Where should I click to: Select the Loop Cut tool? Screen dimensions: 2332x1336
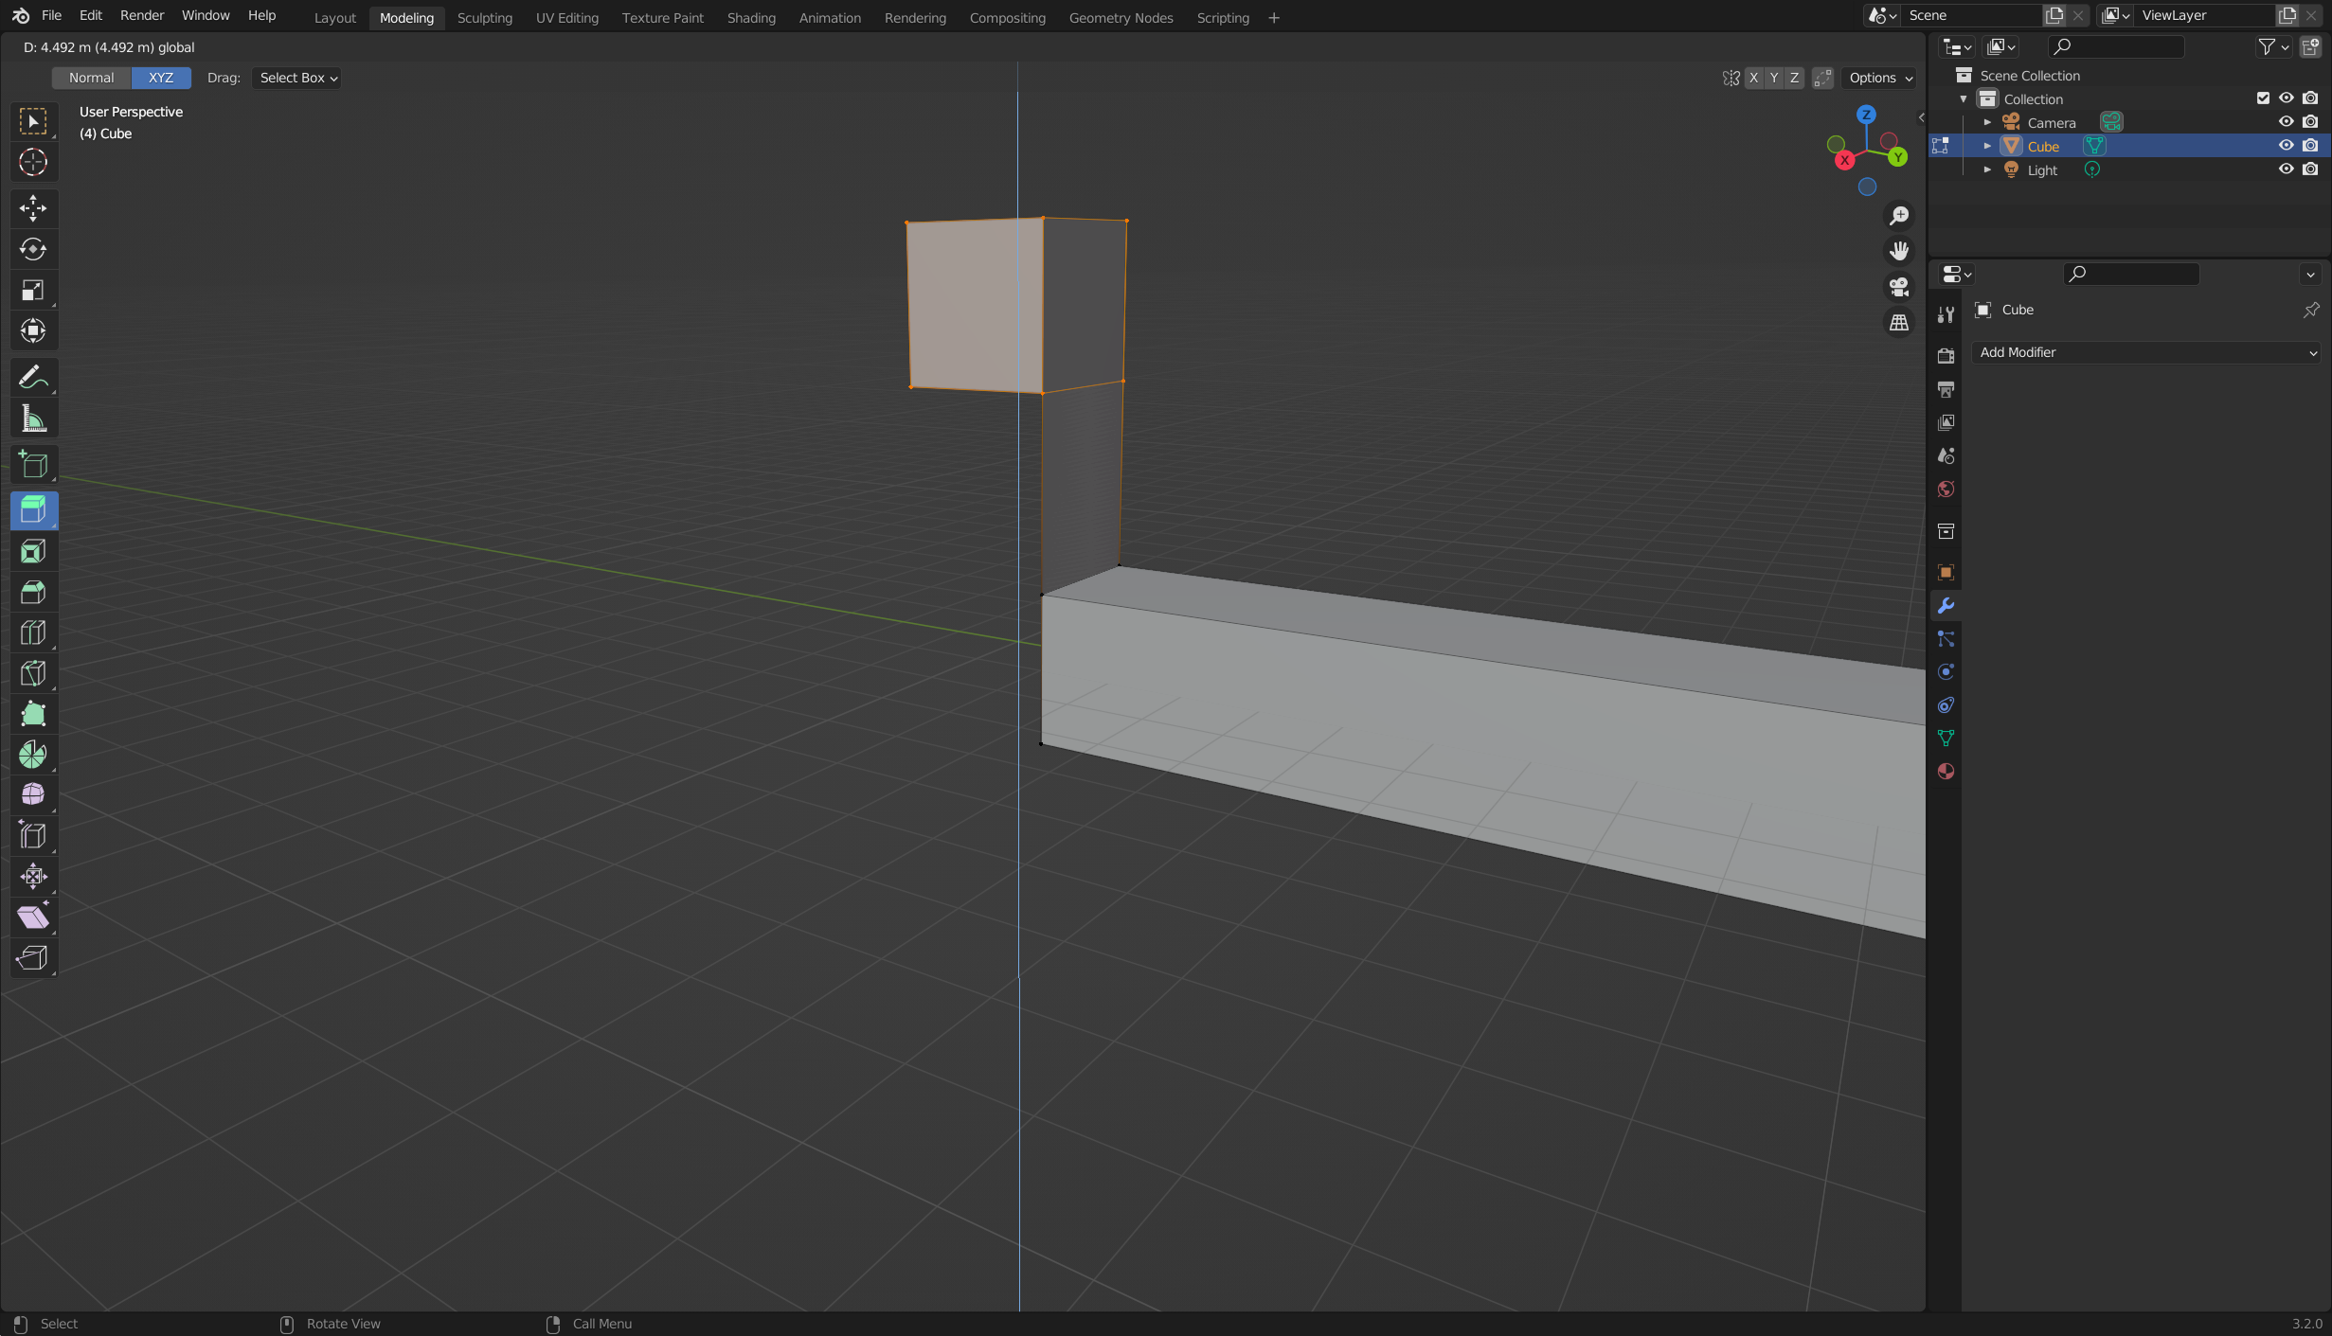pyautogui.click(x=33, y=632)
